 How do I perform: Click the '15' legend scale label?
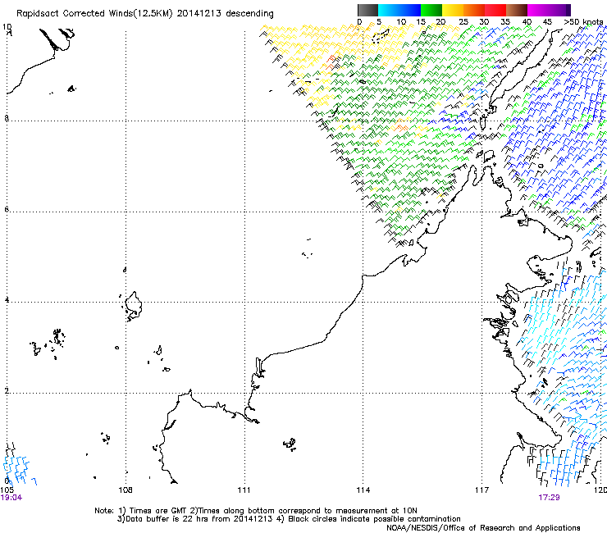point(421,21)
